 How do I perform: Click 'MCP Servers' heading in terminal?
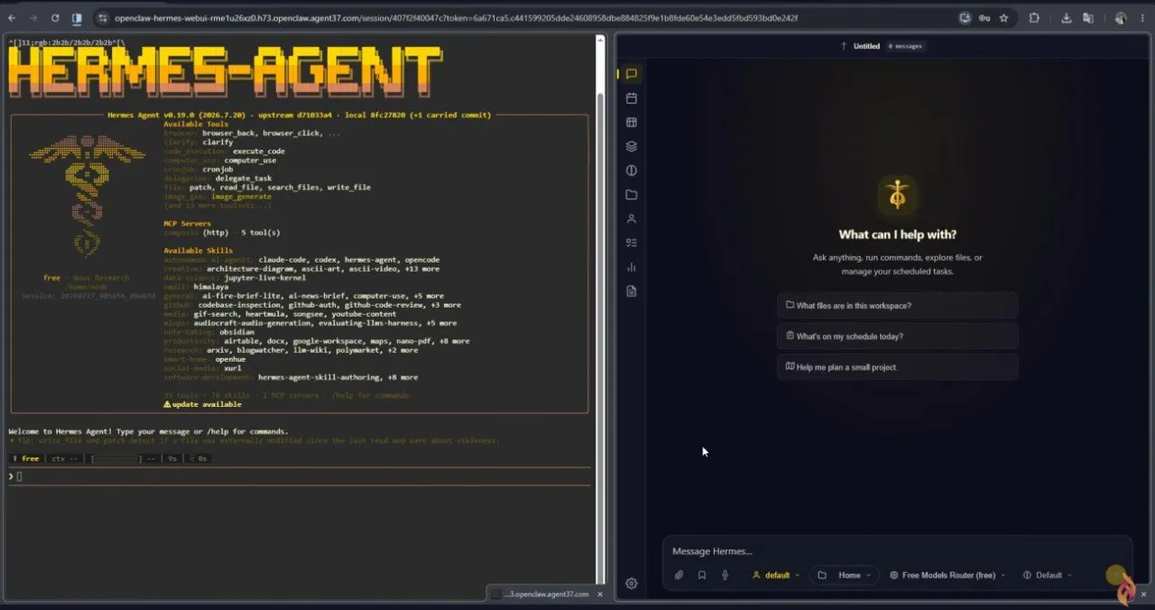(187, 224)
